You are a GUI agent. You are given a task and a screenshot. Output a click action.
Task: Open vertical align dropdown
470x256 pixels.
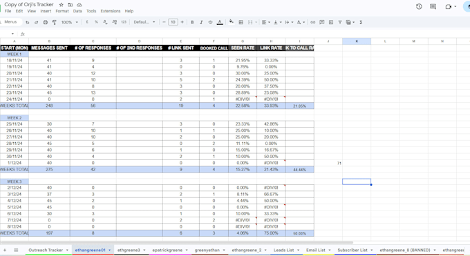(277, 22)
